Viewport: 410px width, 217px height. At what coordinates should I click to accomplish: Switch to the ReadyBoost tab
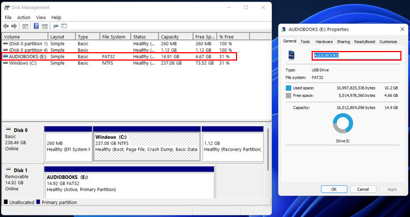365,42
